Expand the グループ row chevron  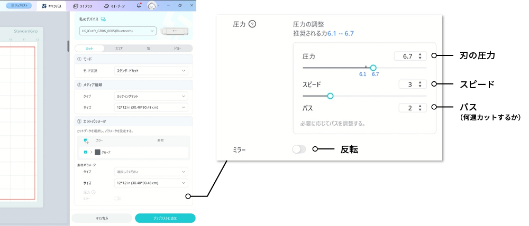pos(91,152)
